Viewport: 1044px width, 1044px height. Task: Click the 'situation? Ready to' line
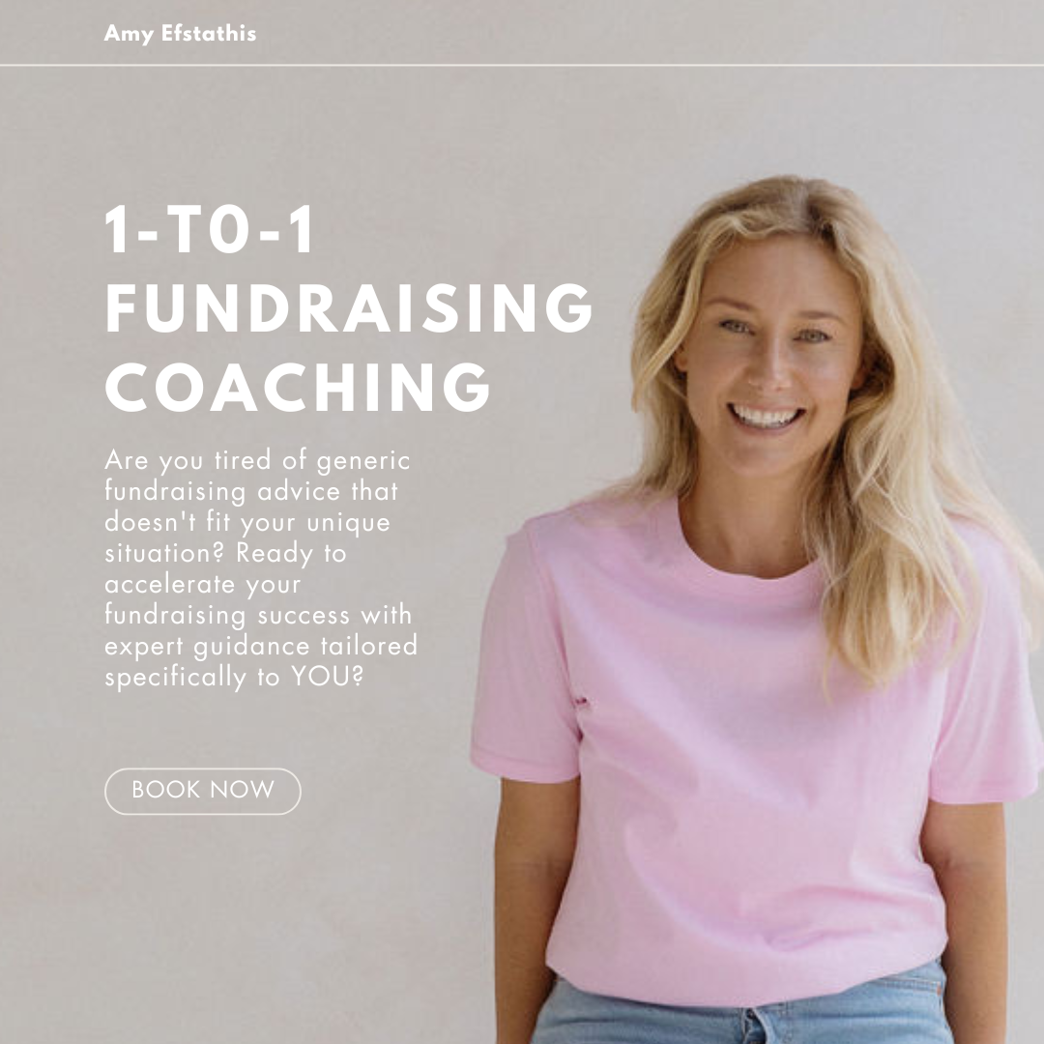click(x=225, y=553)
